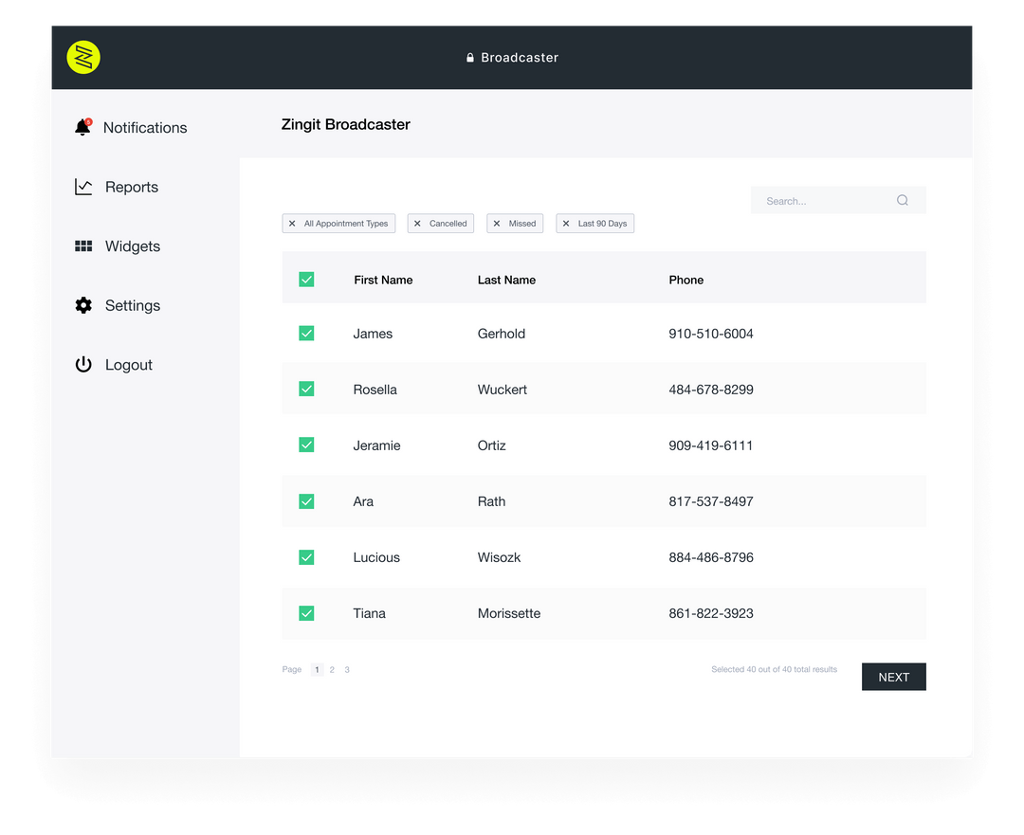Deselect Tiana Morissette's checkbox
The height and width of the screenshot is (835, 1024).
(x=306, y=613)
